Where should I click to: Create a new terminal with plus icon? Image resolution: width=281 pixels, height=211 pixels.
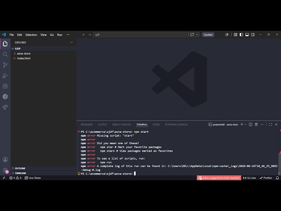point(241,124)
